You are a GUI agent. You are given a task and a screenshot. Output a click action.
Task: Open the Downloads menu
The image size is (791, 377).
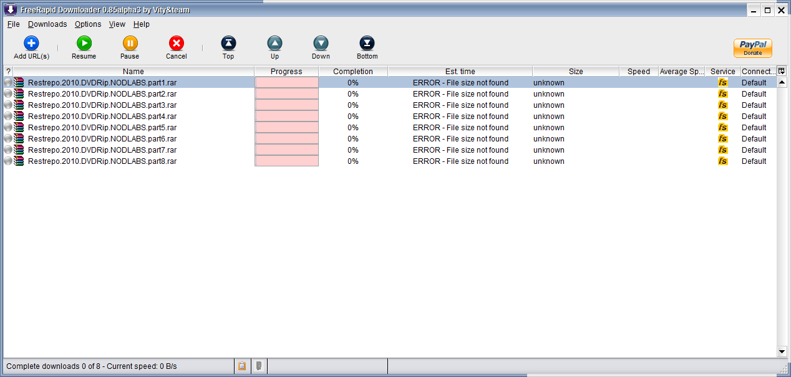click(x=47, y=24)
